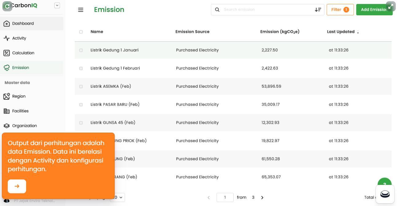Click the Filter button

point(340,10)
